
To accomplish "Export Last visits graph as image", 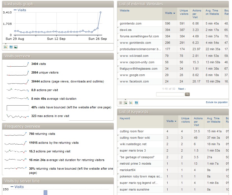I will coord(16,47).
